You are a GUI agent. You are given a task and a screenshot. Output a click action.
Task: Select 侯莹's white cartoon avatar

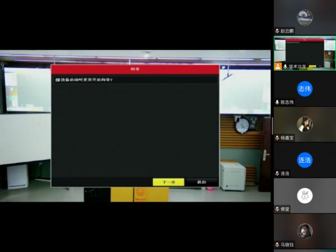(305, 195)
